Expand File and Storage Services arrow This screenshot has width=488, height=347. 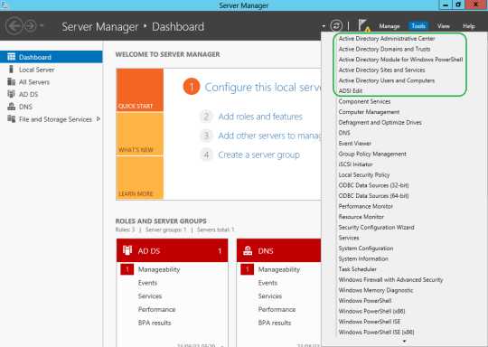[99, 119]
